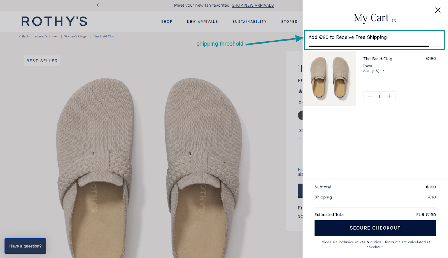
Task: Click The Braid Clog breadcrumb
Action: coord(104,36)
